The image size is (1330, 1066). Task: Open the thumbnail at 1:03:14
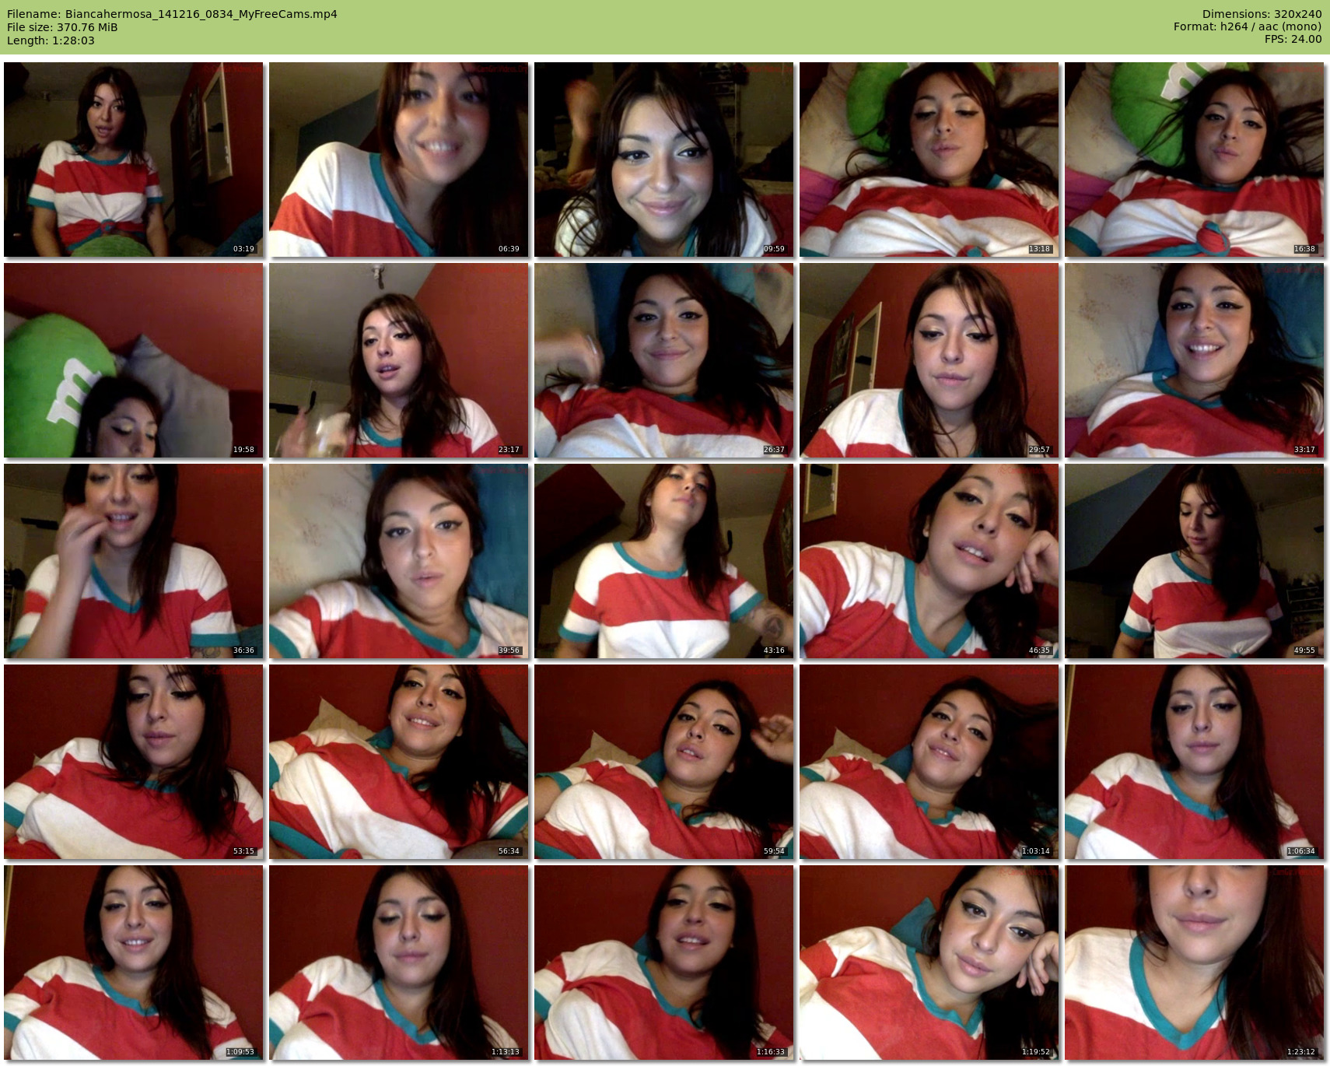coord(929,762)
